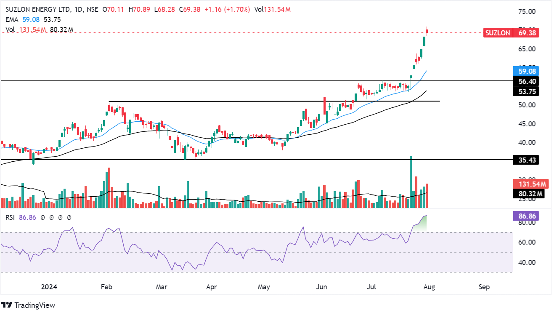Click the black 53.75 EMA price label

pos(526,91)
